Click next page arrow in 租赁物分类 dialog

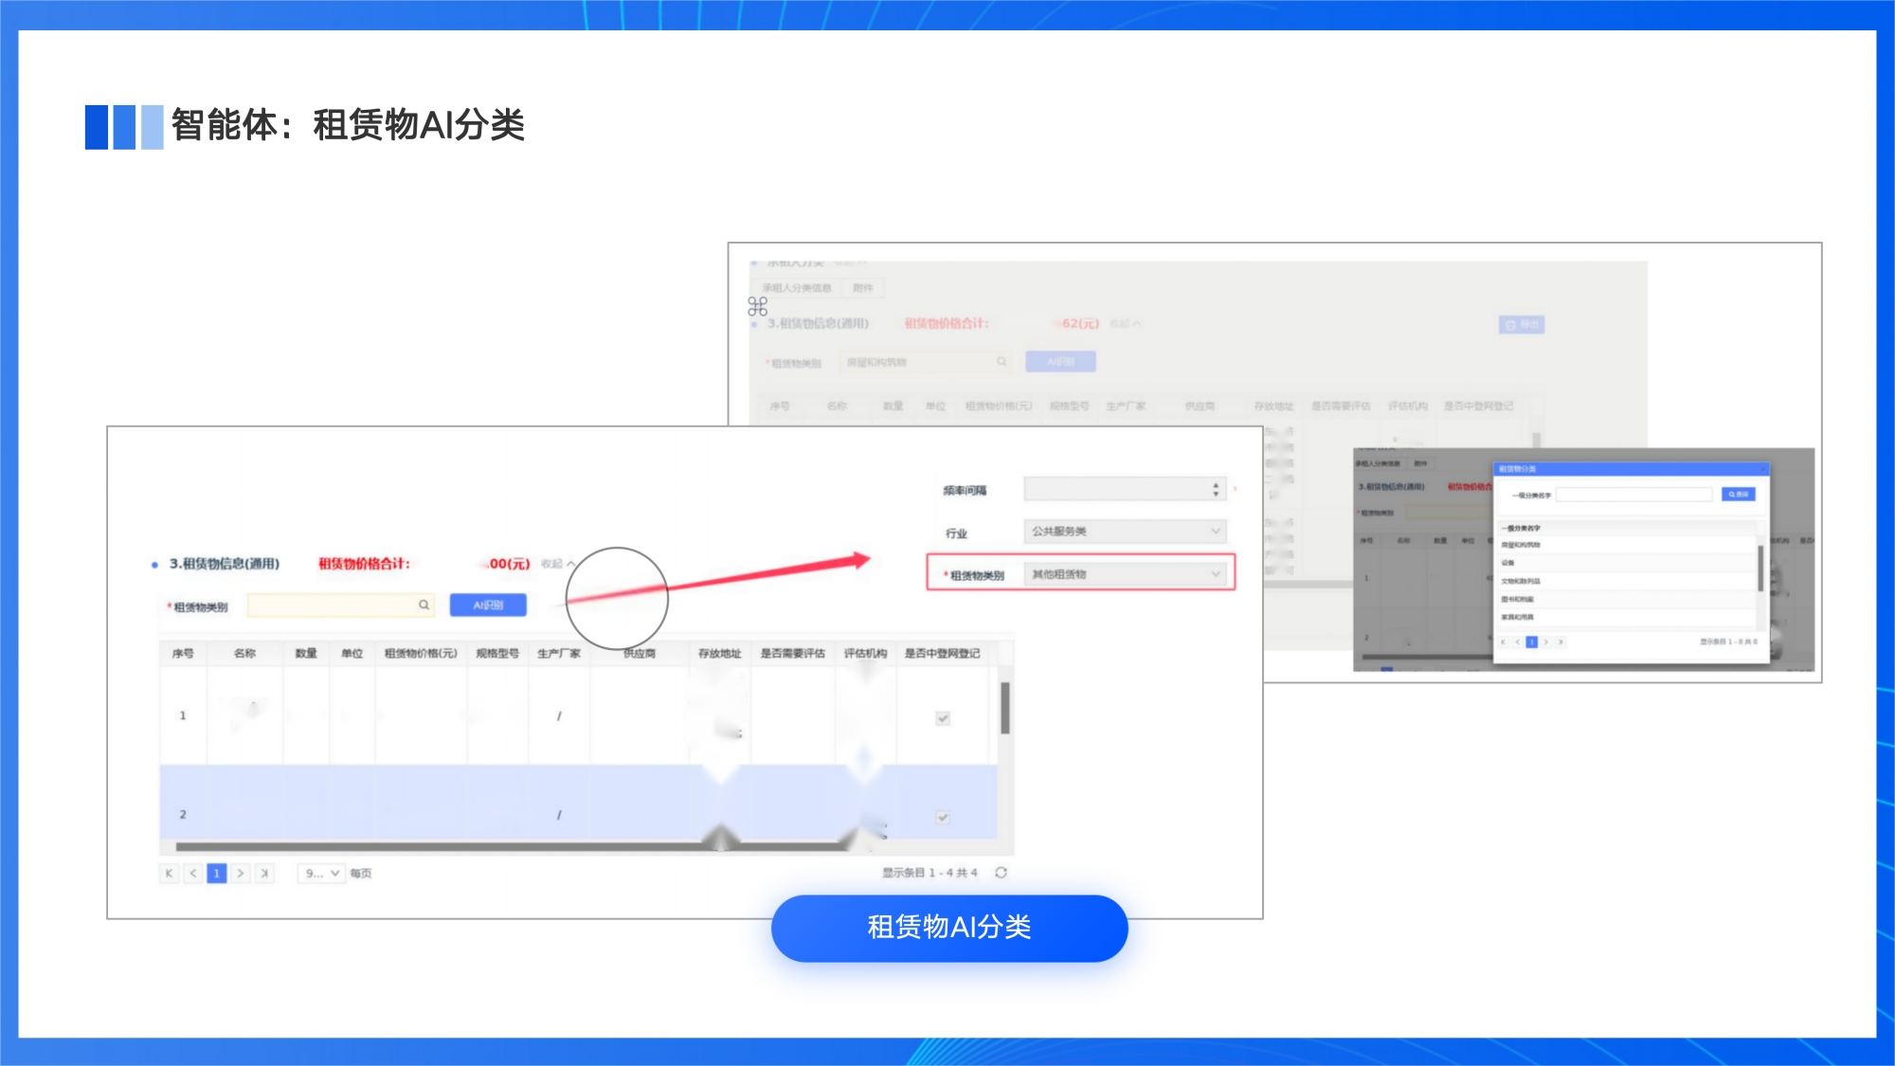1545,642
